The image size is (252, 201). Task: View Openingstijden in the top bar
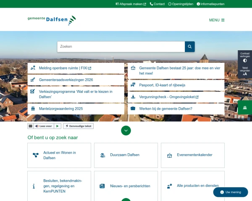click(x=181, y=4)
